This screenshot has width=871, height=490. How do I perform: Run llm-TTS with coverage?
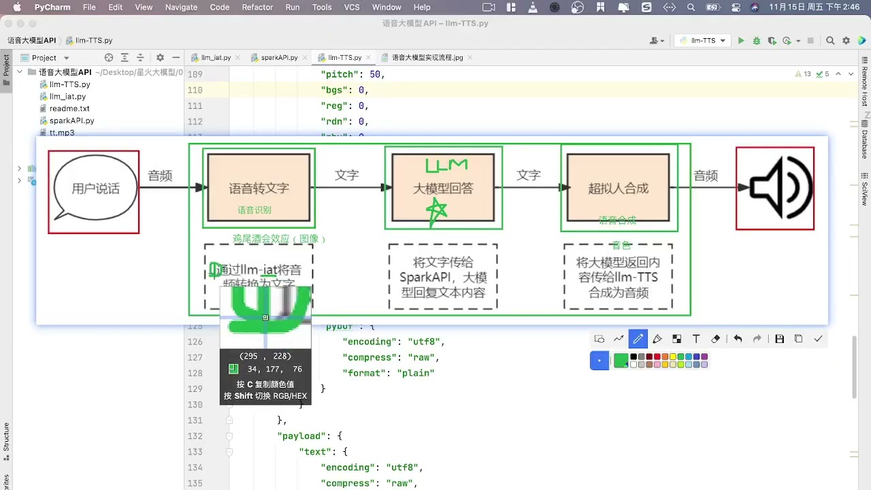[x=772, y=41]
